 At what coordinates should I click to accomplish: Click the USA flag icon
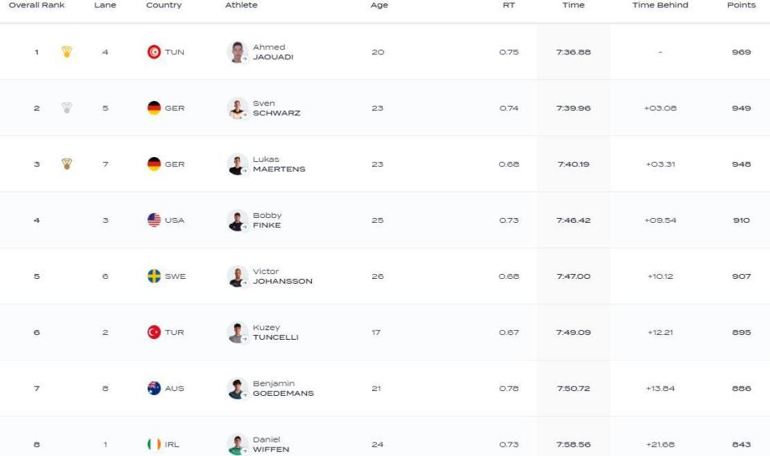154,220
